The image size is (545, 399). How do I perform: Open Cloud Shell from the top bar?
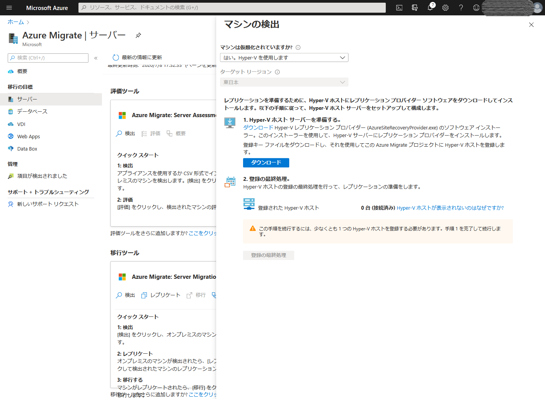[399, 8]
